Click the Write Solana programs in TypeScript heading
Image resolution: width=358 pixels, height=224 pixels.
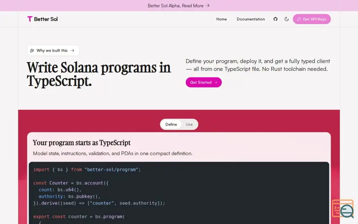click(x=98, y=74)
